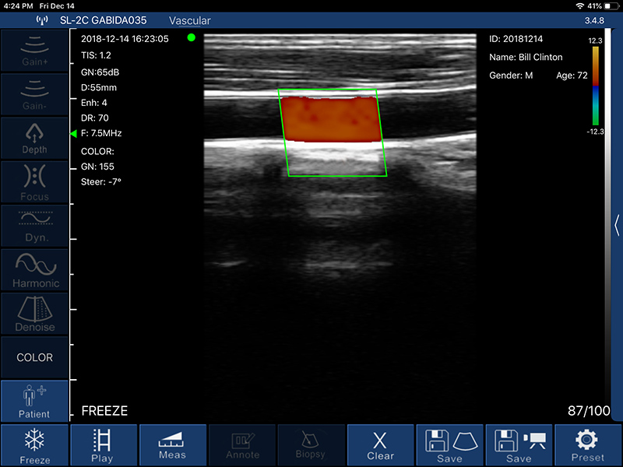Toggle the Denoise filter
This screenshot has height=467, width=623.
coord(34,314)
